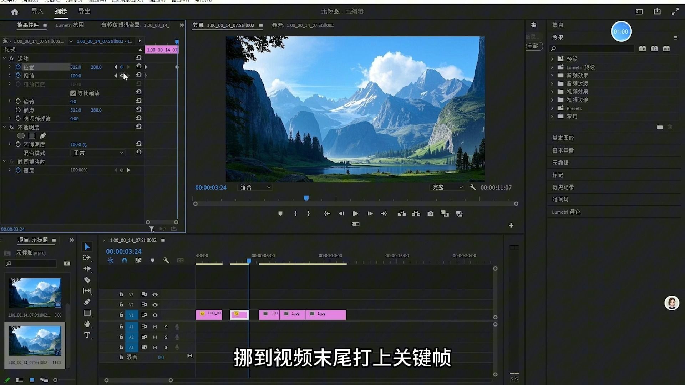Click the Add Marker icon in program monitor
Image resolution: width=685 pixels, height=385 pixels.
click(x=280, y=213)
